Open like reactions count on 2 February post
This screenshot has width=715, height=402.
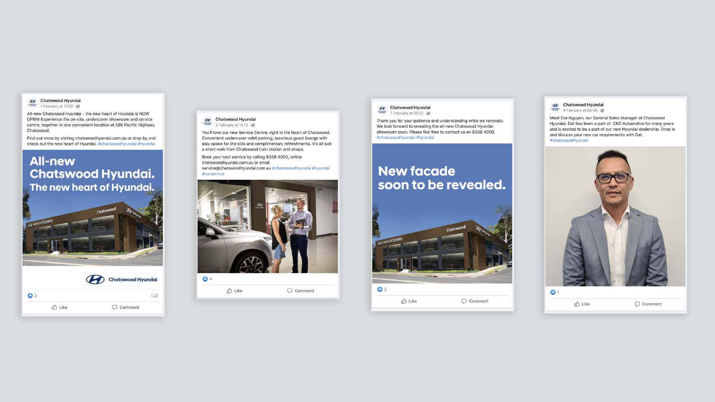click(x=207, y=279)
